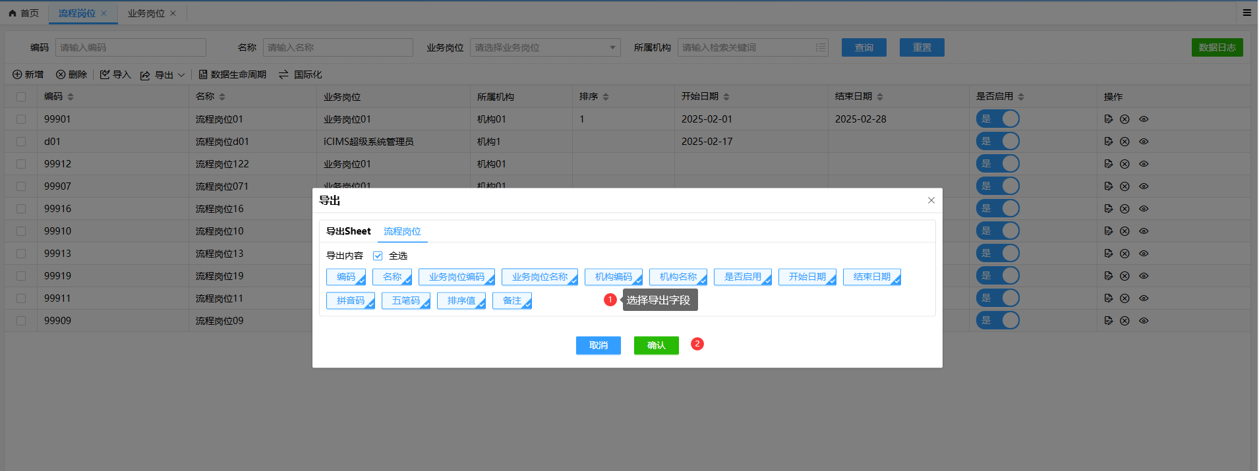1259x471 pixels.
Task: Switch to the 业务岗位 tab
Action: (146, 13)
